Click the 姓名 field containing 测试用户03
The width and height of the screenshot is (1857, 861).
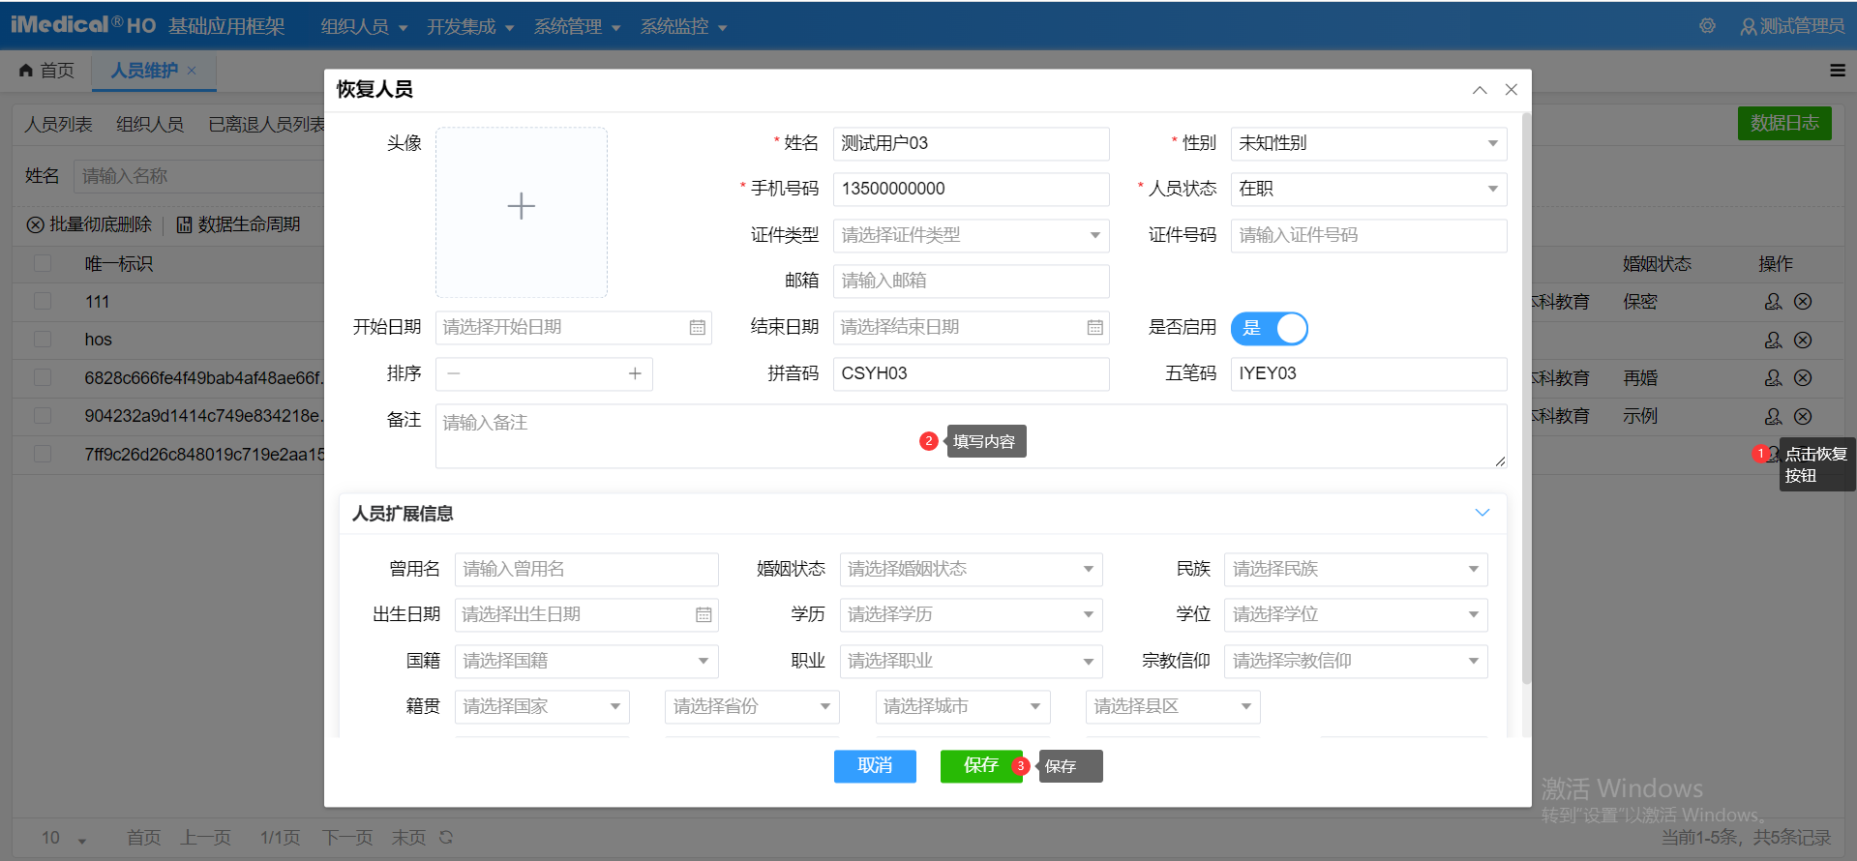(x=971, y=143)
